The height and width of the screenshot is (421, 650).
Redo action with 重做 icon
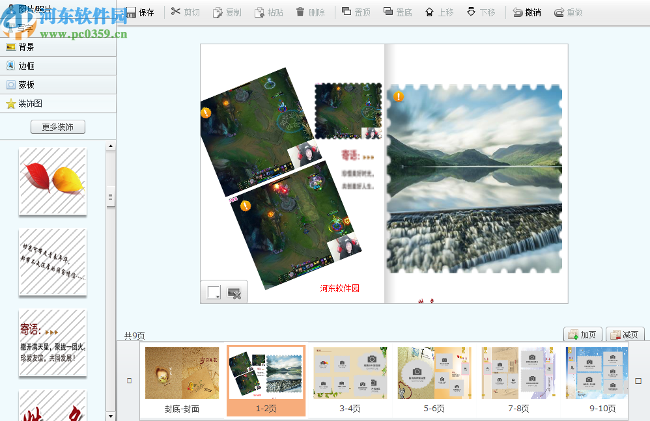click(x=559, y=12)
